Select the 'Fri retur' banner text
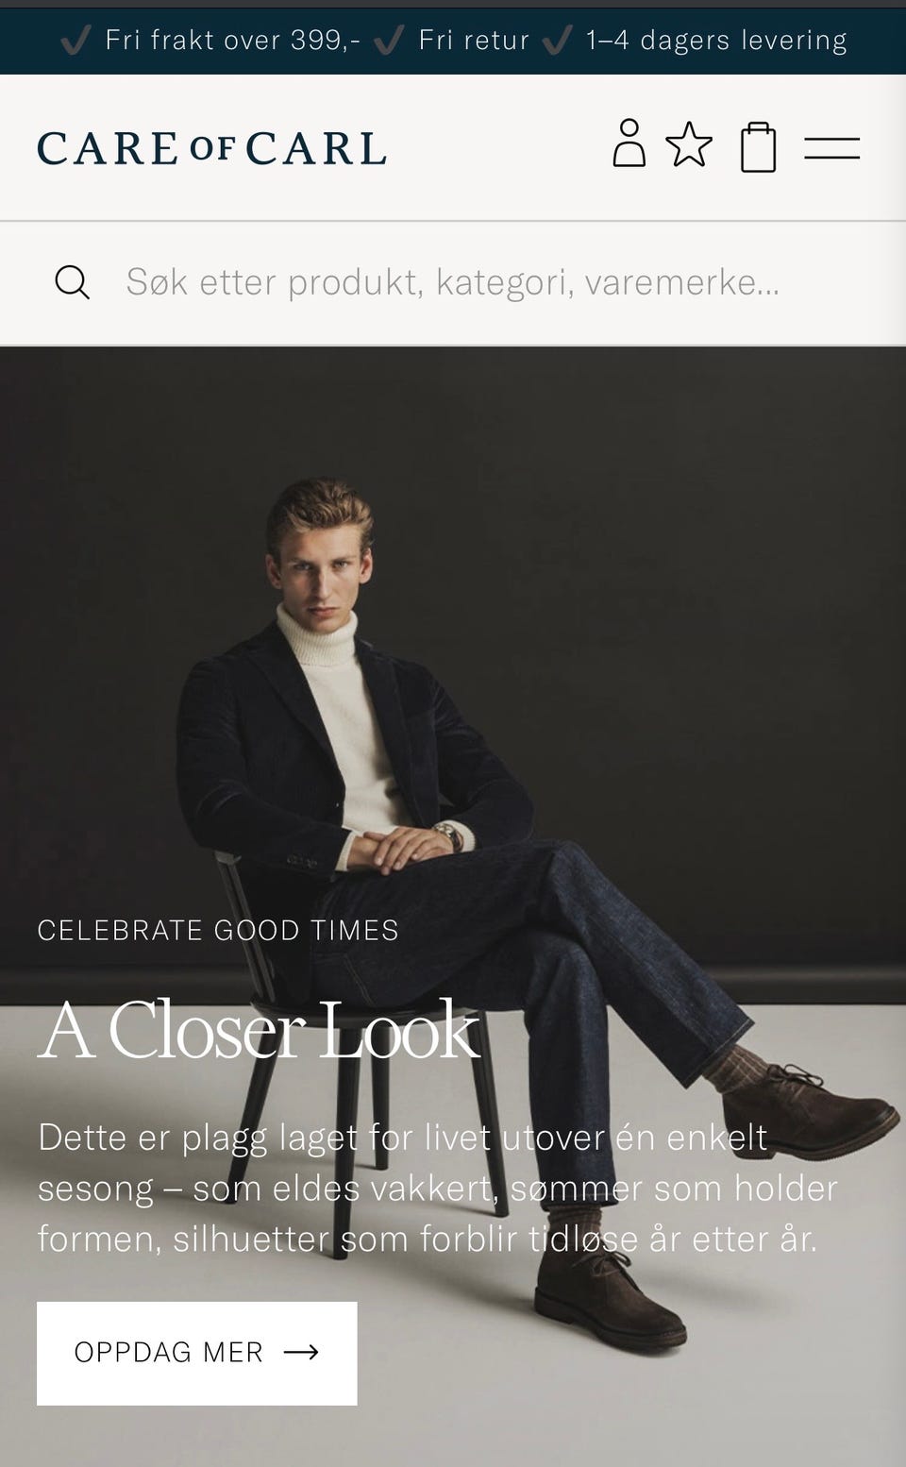 [474, 40]
